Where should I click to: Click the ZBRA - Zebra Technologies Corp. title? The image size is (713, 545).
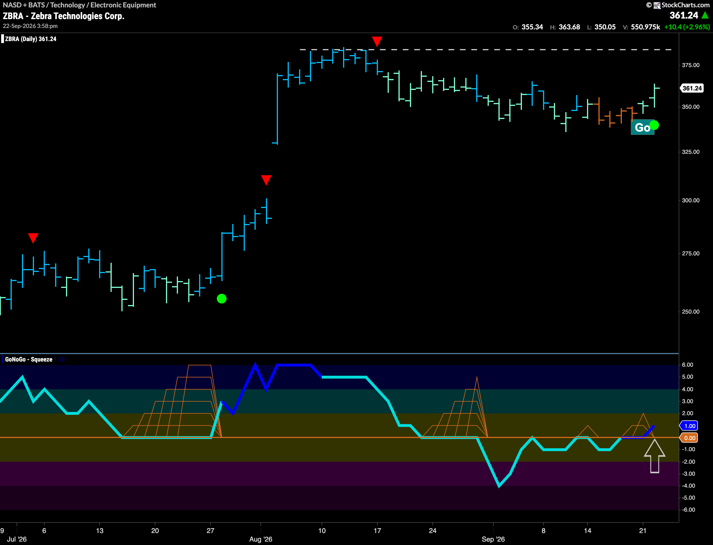(x=64, y=16)
